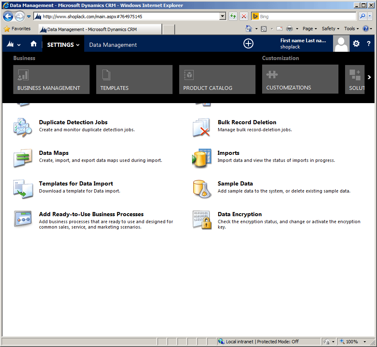The width and height of the screenshot is (377, 347).
Task: Click the Bing search box
Action: 304,16
